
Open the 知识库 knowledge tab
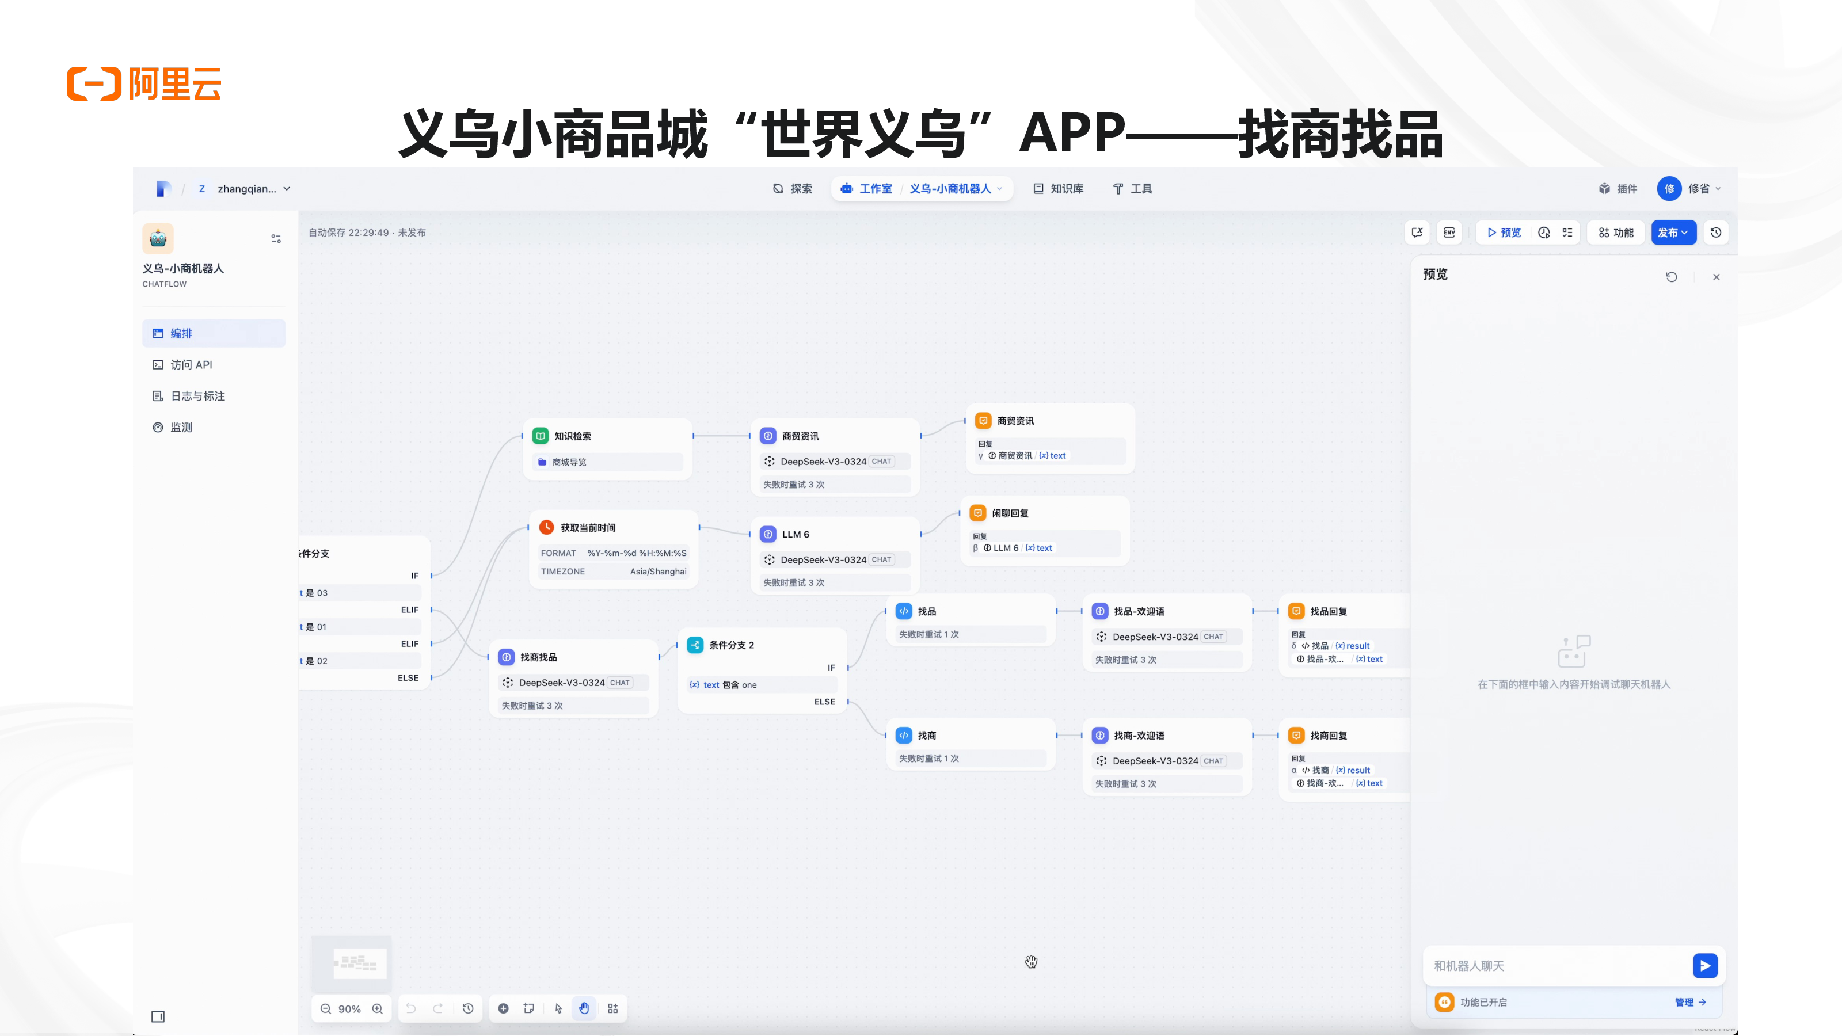(1059, 189)
